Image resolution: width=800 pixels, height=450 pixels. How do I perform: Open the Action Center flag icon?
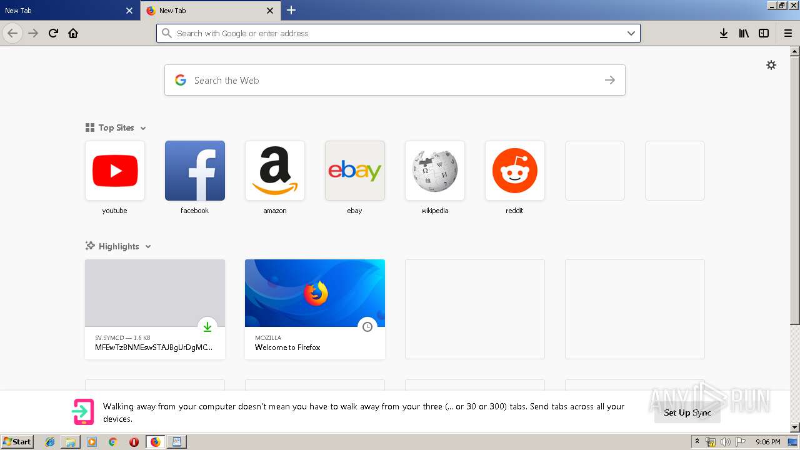tap(740, 442)
